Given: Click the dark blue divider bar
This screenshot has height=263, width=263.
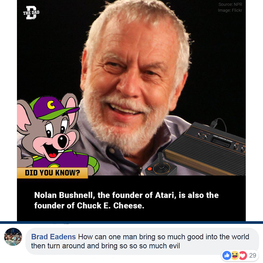Looking at the screenshot, I should point(131,222).
